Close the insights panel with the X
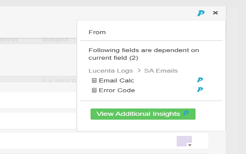 pos(215,13)
